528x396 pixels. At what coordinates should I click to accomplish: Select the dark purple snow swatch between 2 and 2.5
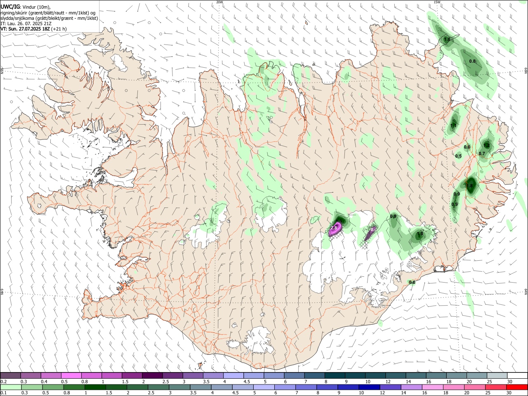pyautogui.click(x=152, y=375)
